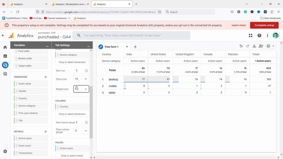Open the Home icon in left sidebar
The height and width of the screenshot is (159, 283).
point(5,47)
